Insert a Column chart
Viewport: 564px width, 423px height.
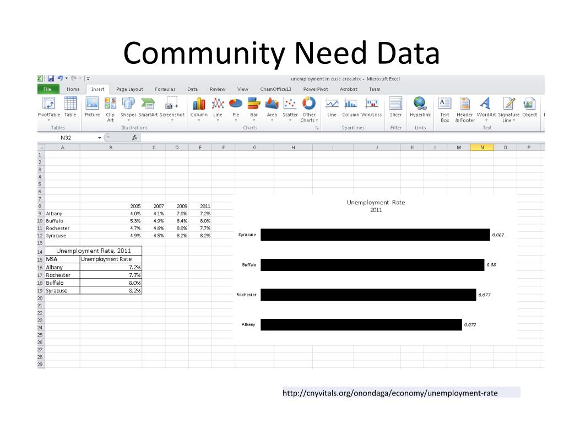[x=199, y=109]
